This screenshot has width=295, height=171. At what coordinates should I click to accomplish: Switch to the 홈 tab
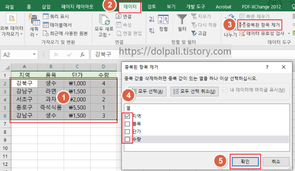pyautogui.click(x=29, y=7)
